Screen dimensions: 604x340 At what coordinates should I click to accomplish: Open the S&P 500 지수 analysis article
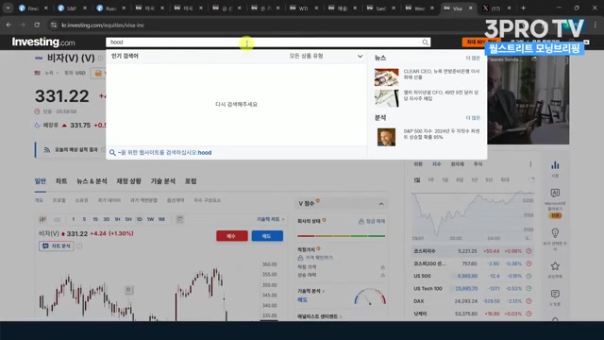tap(442, 134)
